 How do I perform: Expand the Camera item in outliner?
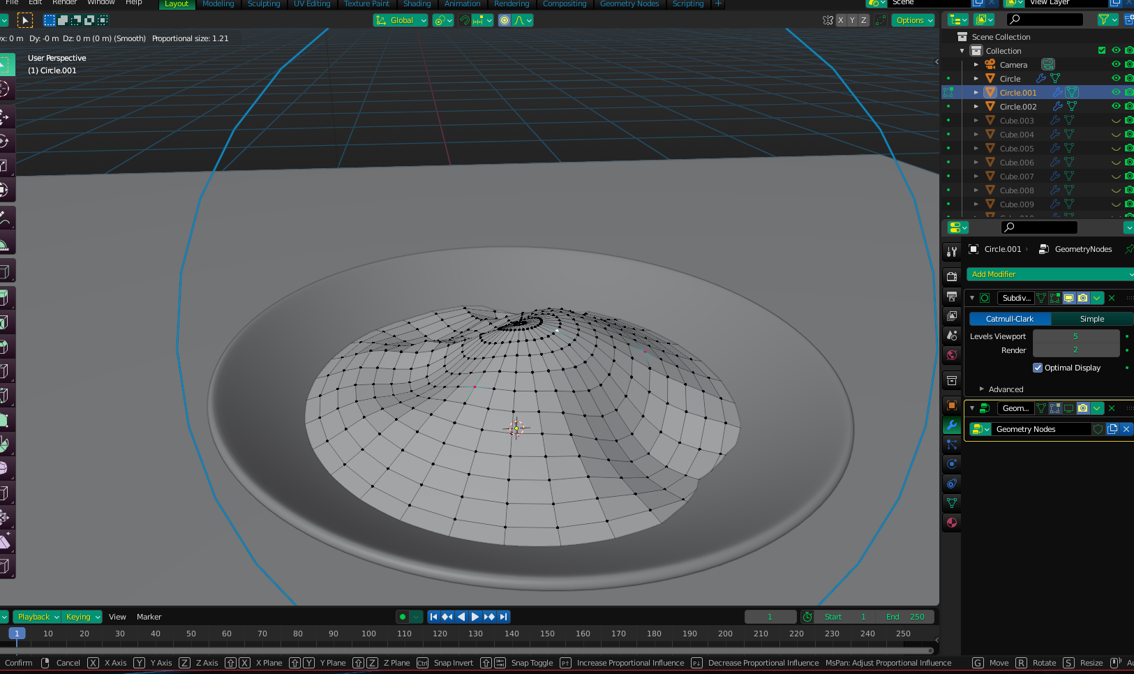coord(976,64)
